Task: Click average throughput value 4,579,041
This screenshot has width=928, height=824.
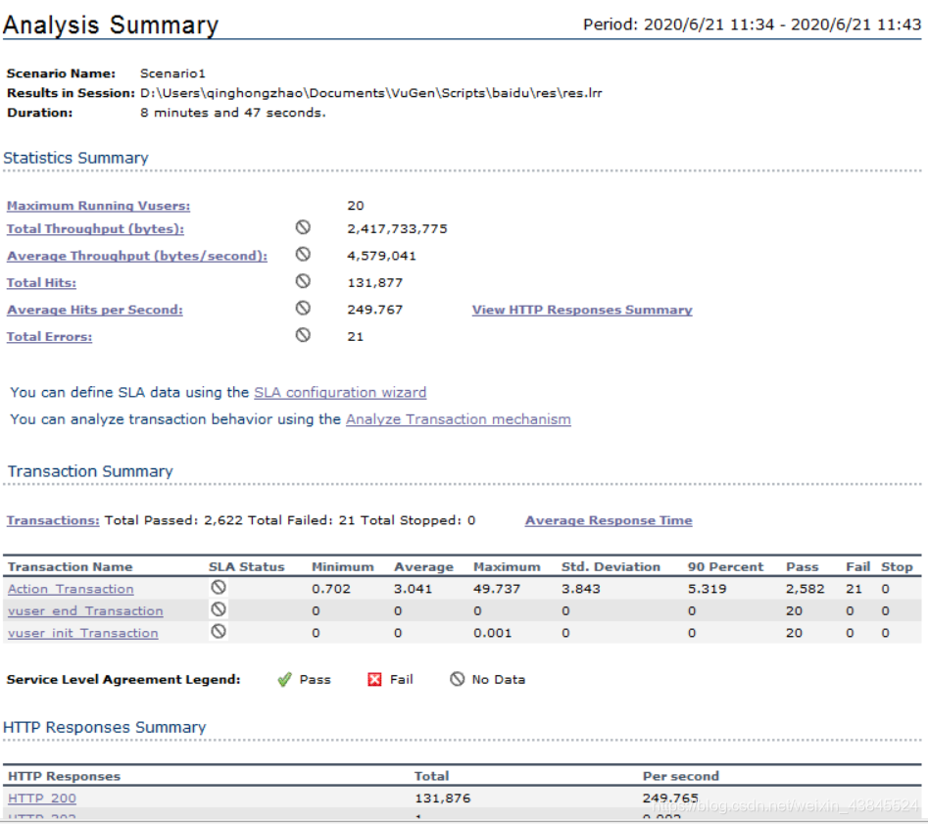Action: 382,256
